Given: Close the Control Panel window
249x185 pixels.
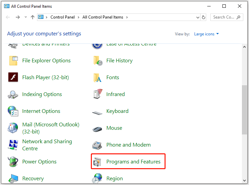Looking at the screenshot, I should tap(240, 6).
